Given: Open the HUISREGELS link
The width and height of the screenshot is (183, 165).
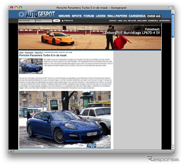Looking at the screenshot, I should tap(153, 21).
